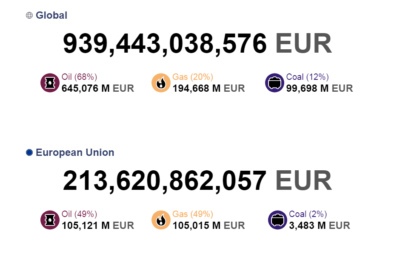This screenshot has width=397, height=262.
Task: Click the 213,620,862,057 EUR total
Action: (x=197, y=181)
